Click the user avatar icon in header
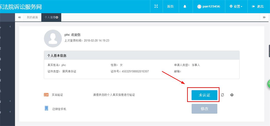Image resolution: width=270 pixels, height=126 pixels. pos(199,6)
